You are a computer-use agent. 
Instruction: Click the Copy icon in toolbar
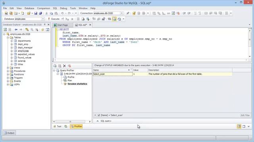(x=51, y=13)
